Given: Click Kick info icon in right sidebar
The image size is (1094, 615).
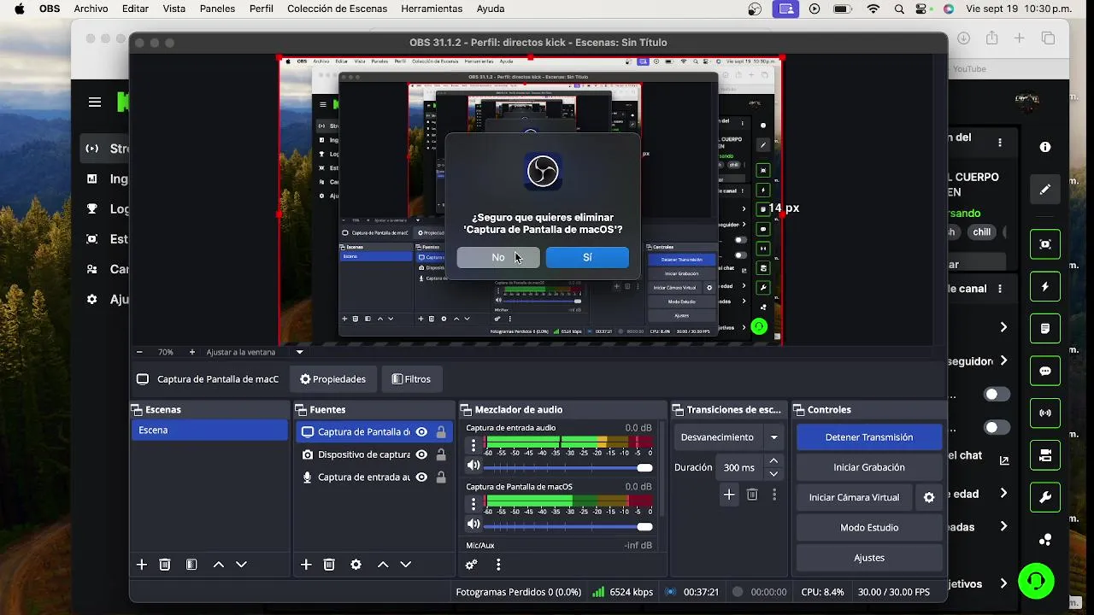Looking at the screenshot, I should click(1044, 147).
